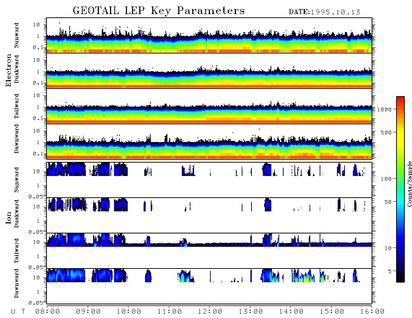Click the "1000" color scale label
The image size is (412, 318).
385,109
